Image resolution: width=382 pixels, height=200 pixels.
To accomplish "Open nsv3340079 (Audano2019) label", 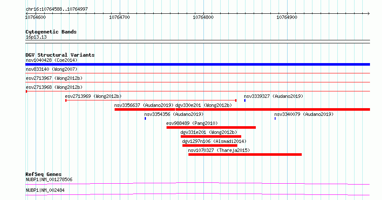I will click(x=304, y=114).
